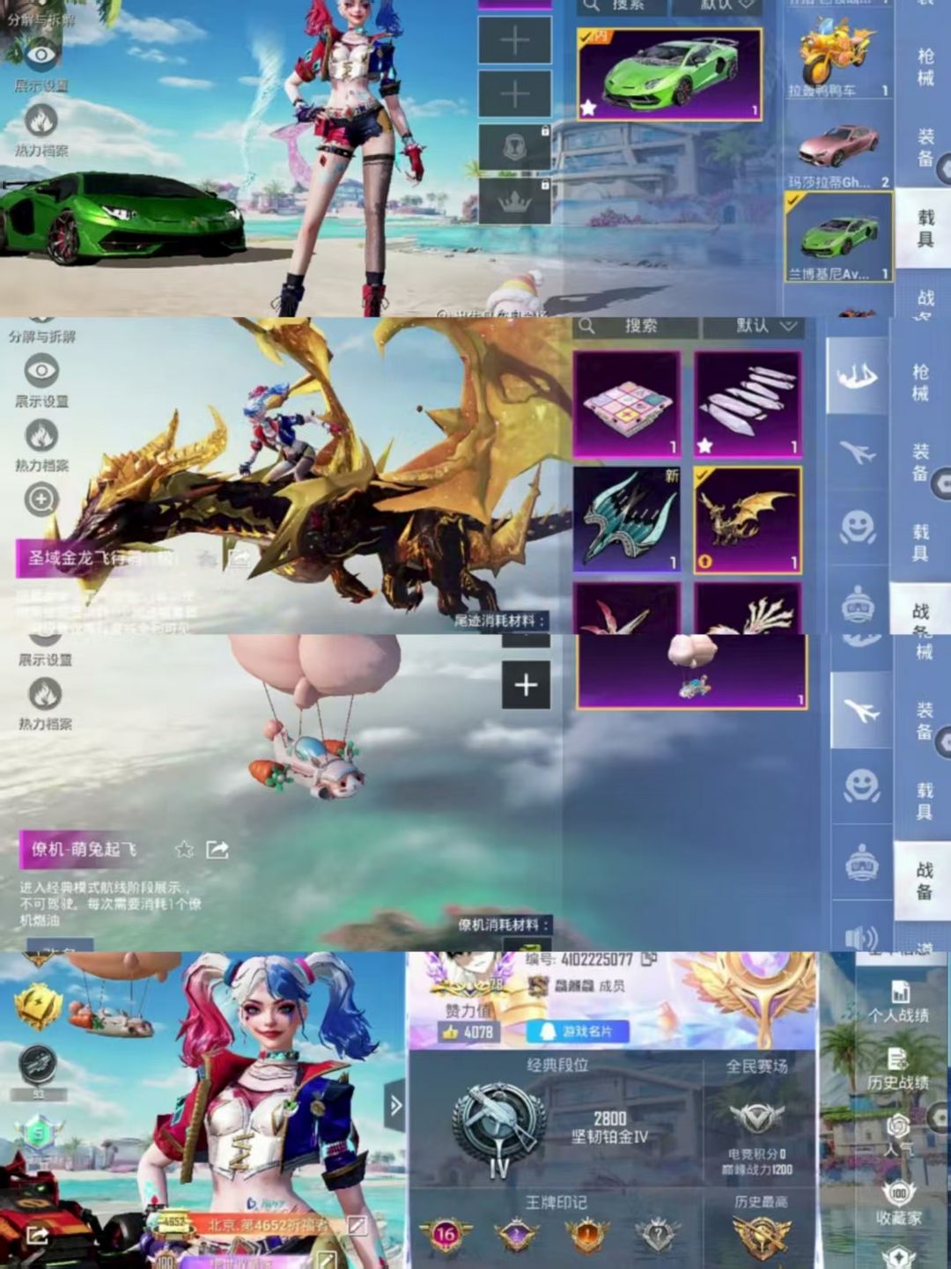The height and width of the screenshot is (1269, 951).
Task: Select the white feathers trail item
Action: click(748, 404)
